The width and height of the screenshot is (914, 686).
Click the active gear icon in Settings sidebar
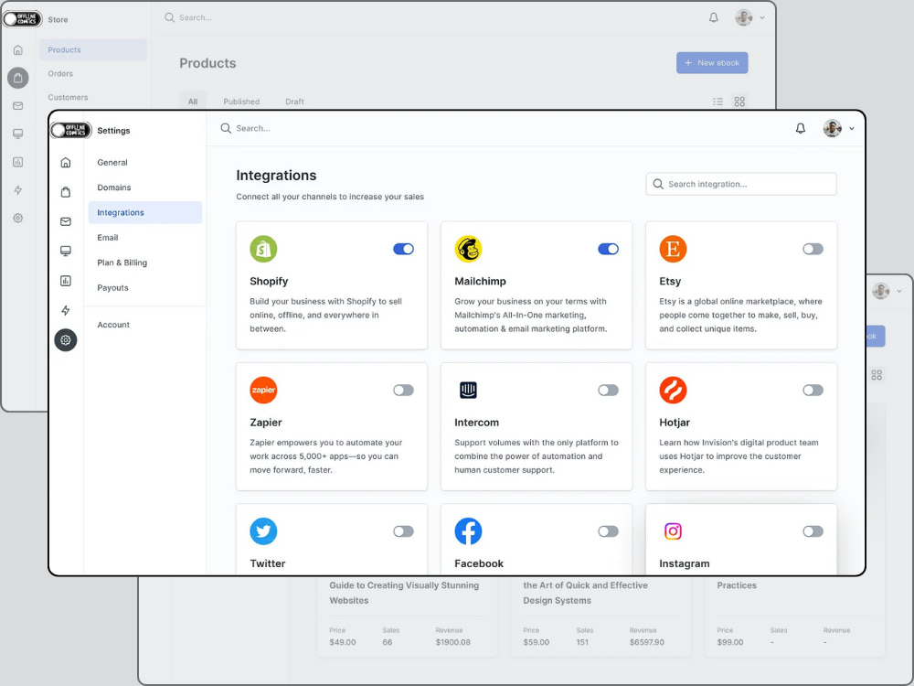(x=66, y=340)
